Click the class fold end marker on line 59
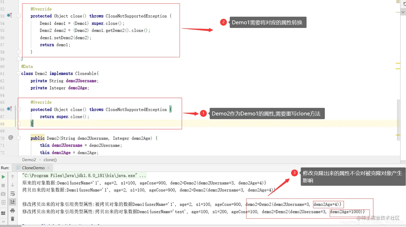 [x=19, y=58]
